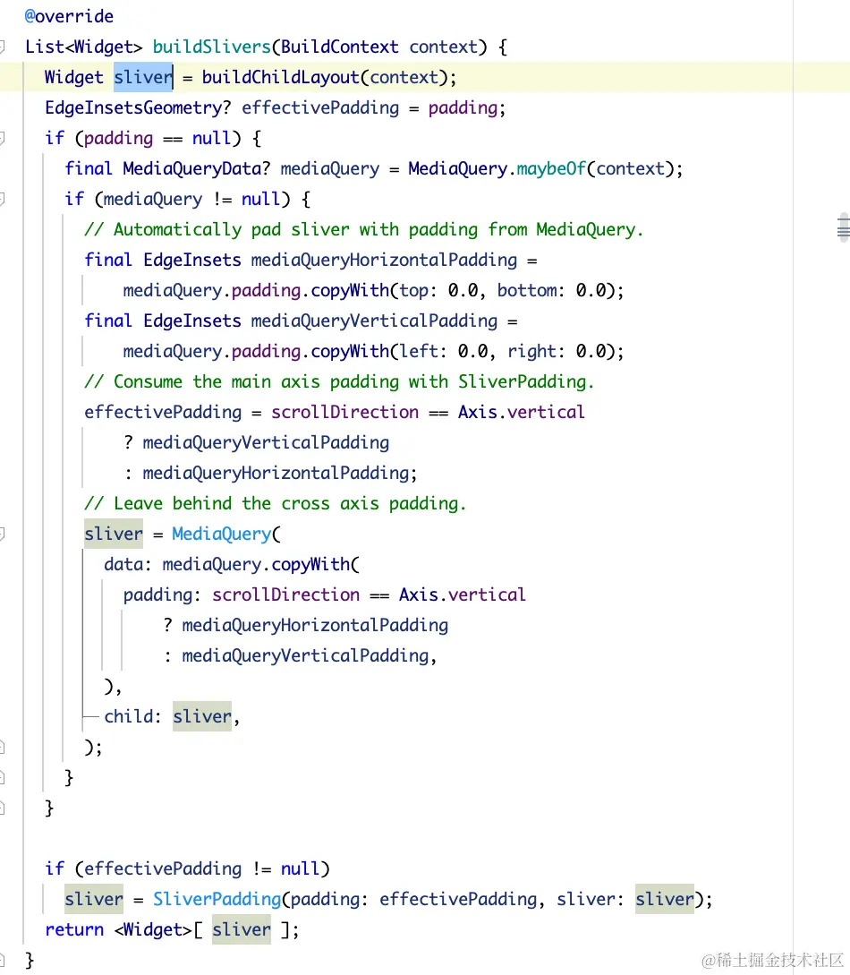Viewport: 850px width, 975px height.
Task: Click the buildChildLayout call
Action: [x=281, y=77]
